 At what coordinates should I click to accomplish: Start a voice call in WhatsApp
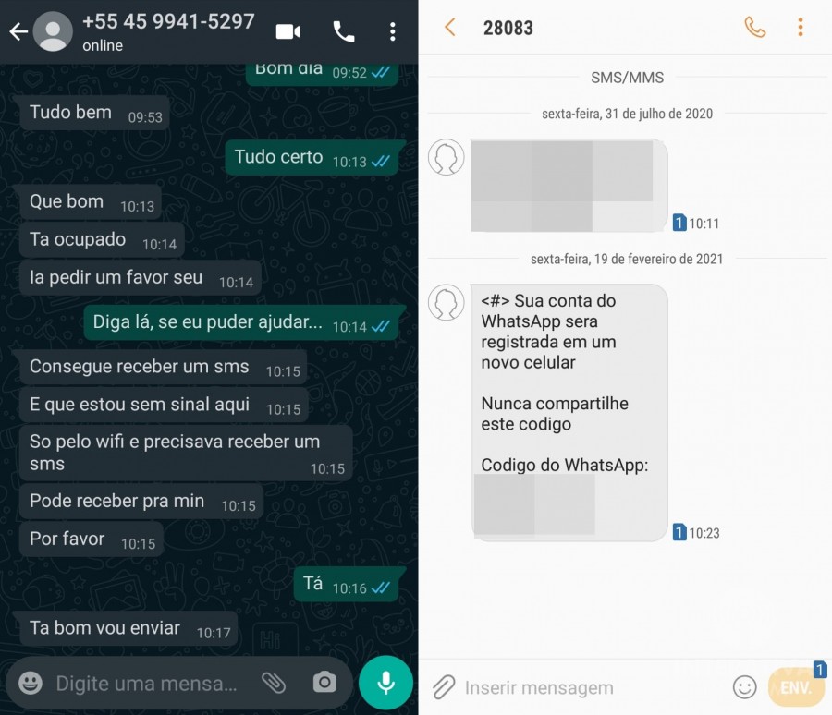[343, 31]
